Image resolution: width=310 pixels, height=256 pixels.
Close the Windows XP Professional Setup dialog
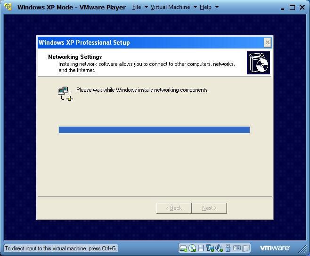267,42
